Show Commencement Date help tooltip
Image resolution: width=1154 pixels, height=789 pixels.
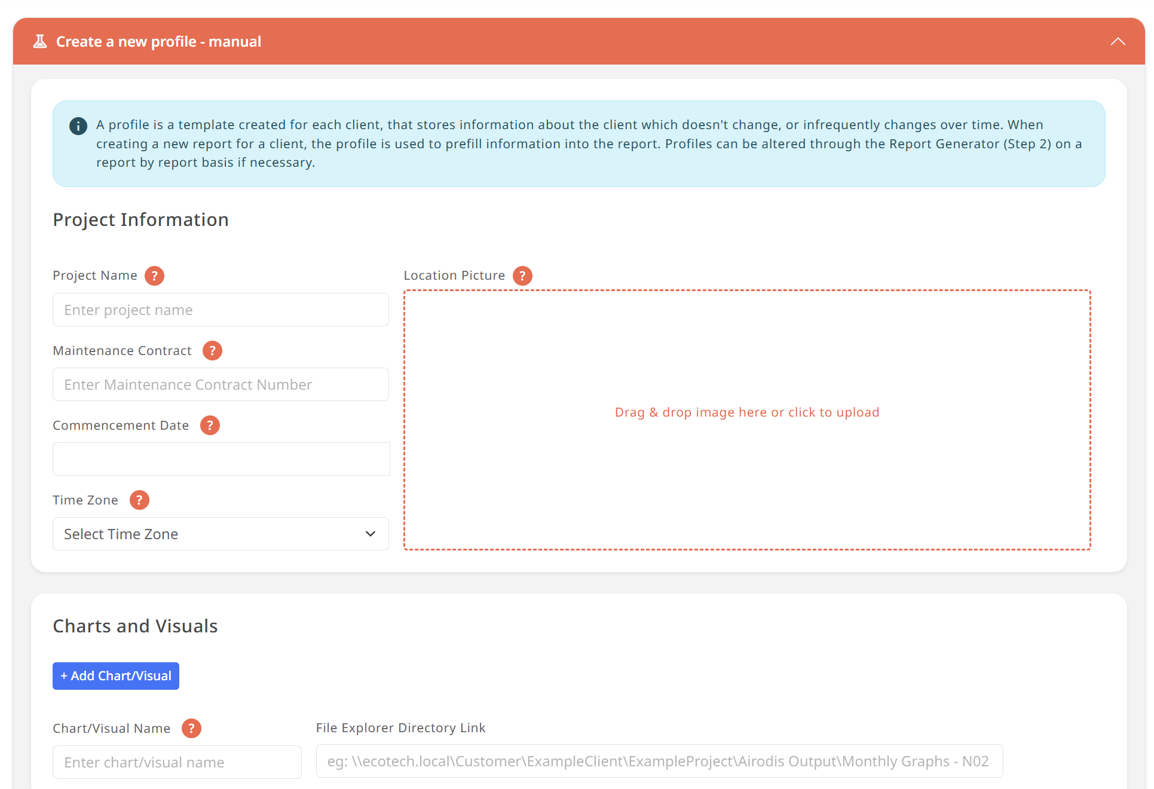(210, 426)
